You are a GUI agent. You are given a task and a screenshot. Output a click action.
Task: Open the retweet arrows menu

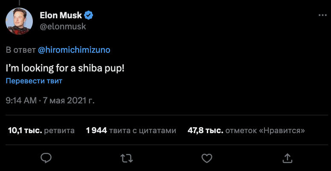[x=126, y=158]
